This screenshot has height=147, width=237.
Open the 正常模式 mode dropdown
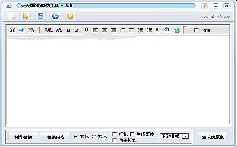(174, 136)
